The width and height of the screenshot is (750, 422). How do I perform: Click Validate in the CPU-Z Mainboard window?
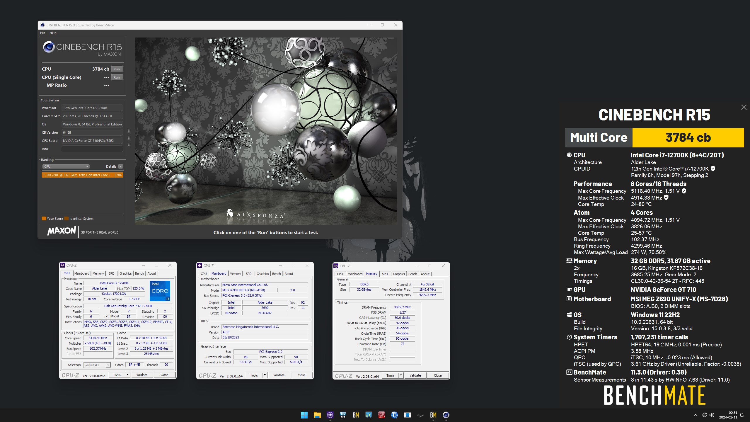coord(279,375)
